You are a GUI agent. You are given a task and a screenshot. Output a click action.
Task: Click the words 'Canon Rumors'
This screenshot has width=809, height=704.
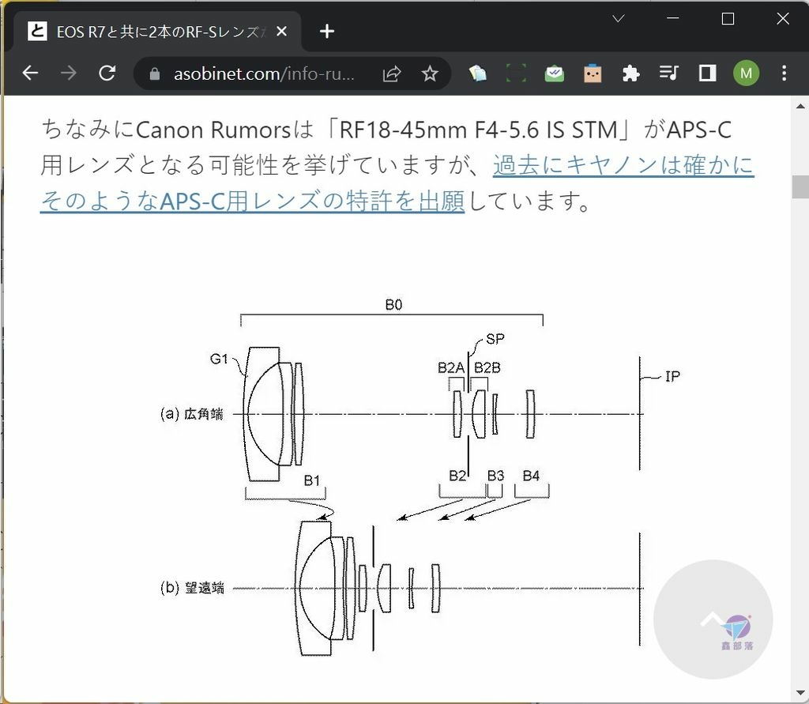(x=213, y=130)
